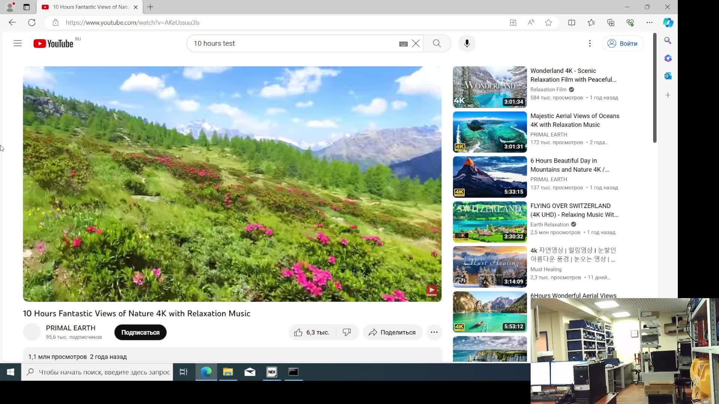The width and height of the screenshot is (719, 404).
Task: Click the Подписаться subscribe button
Action: (x=140, y=332)
